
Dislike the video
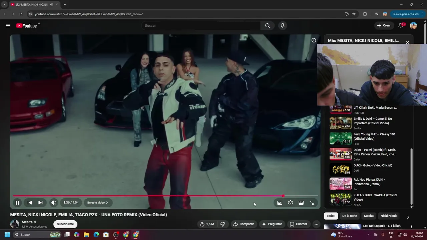pos(223,224)
